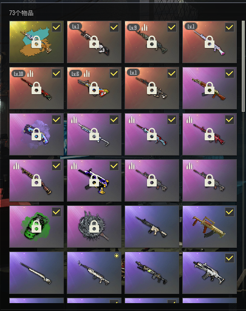Uncheck the green grenade checkbox
The height and width of the screenshot is (311, 246).
tap(56, 212)
